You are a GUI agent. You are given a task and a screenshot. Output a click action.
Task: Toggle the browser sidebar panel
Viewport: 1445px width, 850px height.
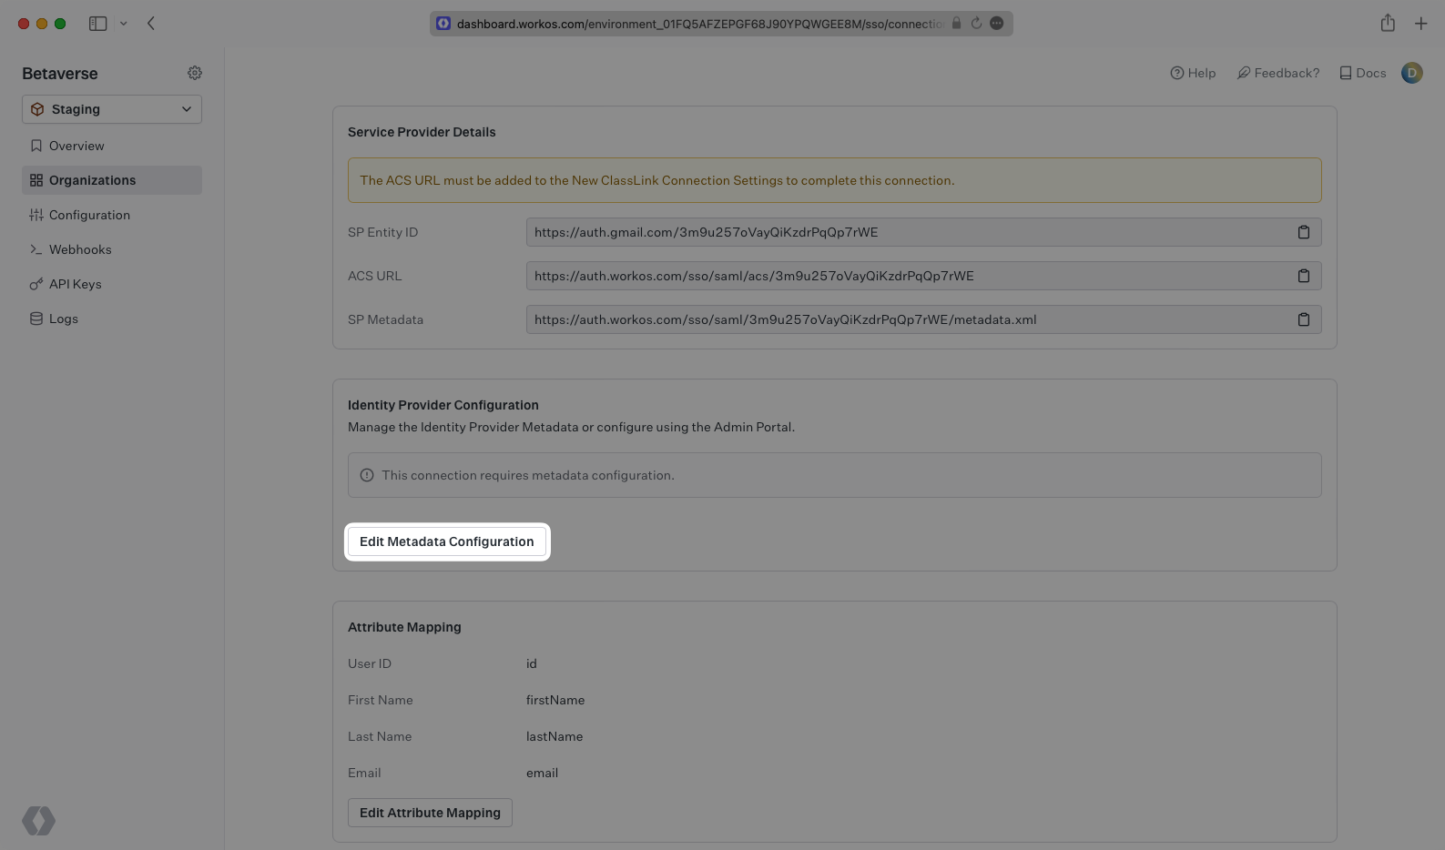pos(97,24)
